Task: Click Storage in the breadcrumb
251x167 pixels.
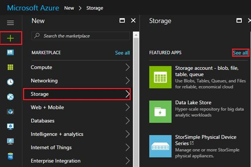Action: [95, 8]
